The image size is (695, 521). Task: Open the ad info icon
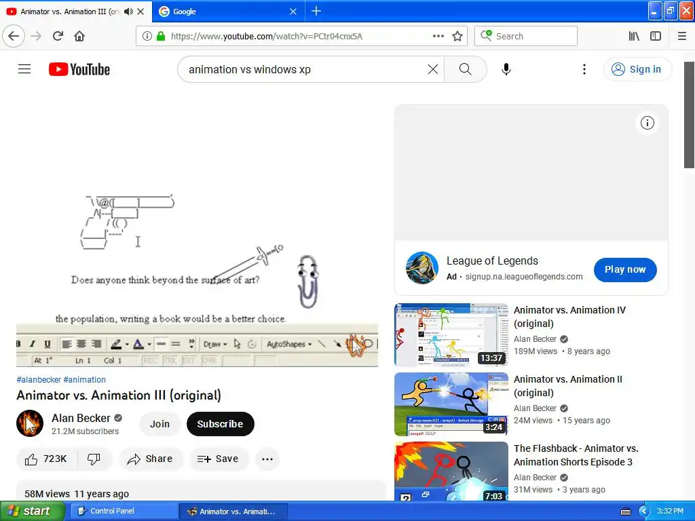tap(647, 123)
